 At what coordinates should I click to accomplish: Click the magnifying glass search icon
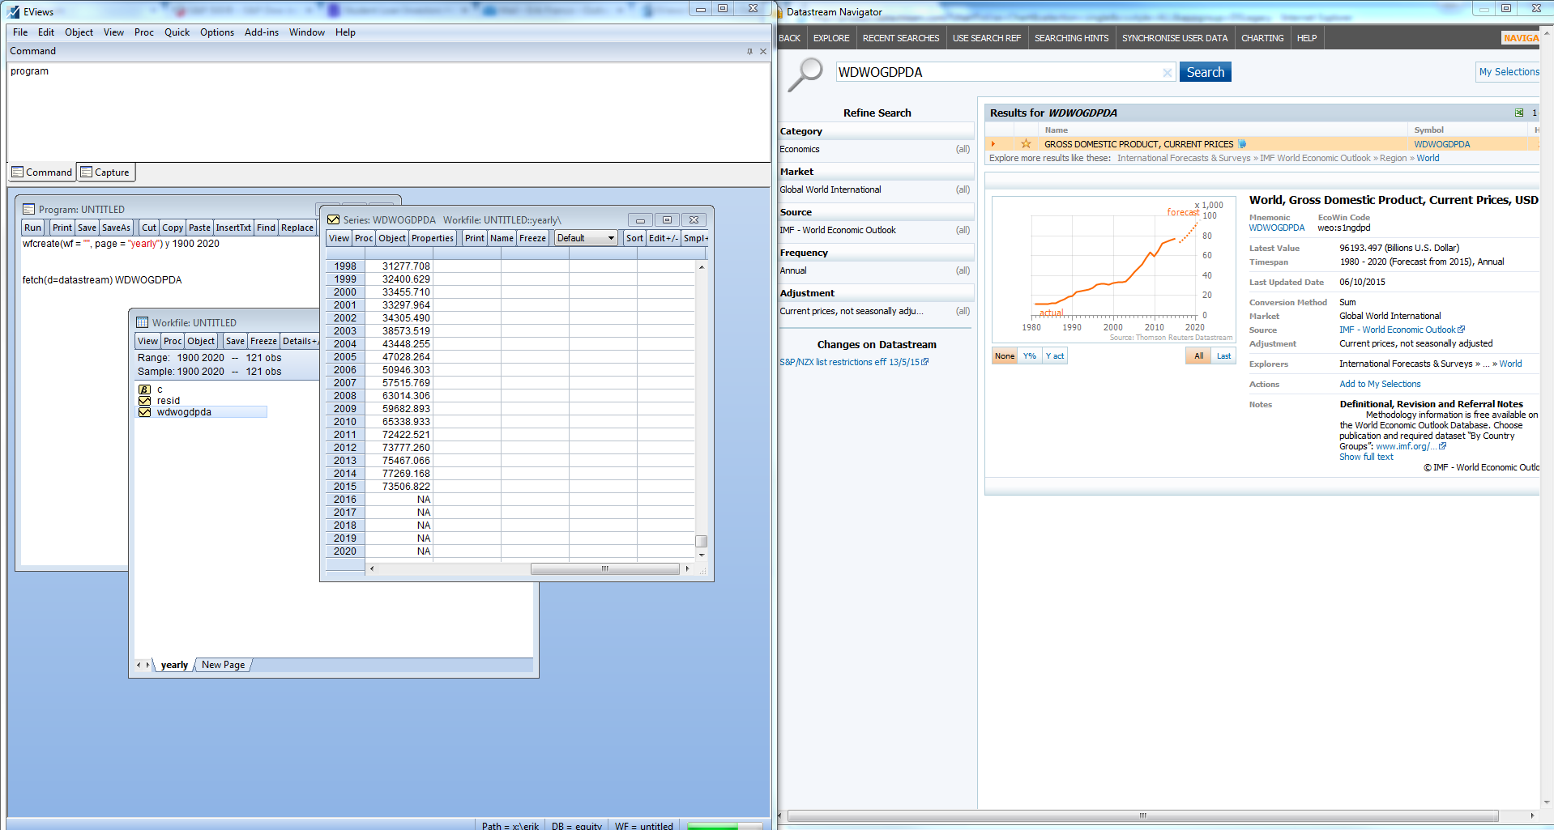805,74
